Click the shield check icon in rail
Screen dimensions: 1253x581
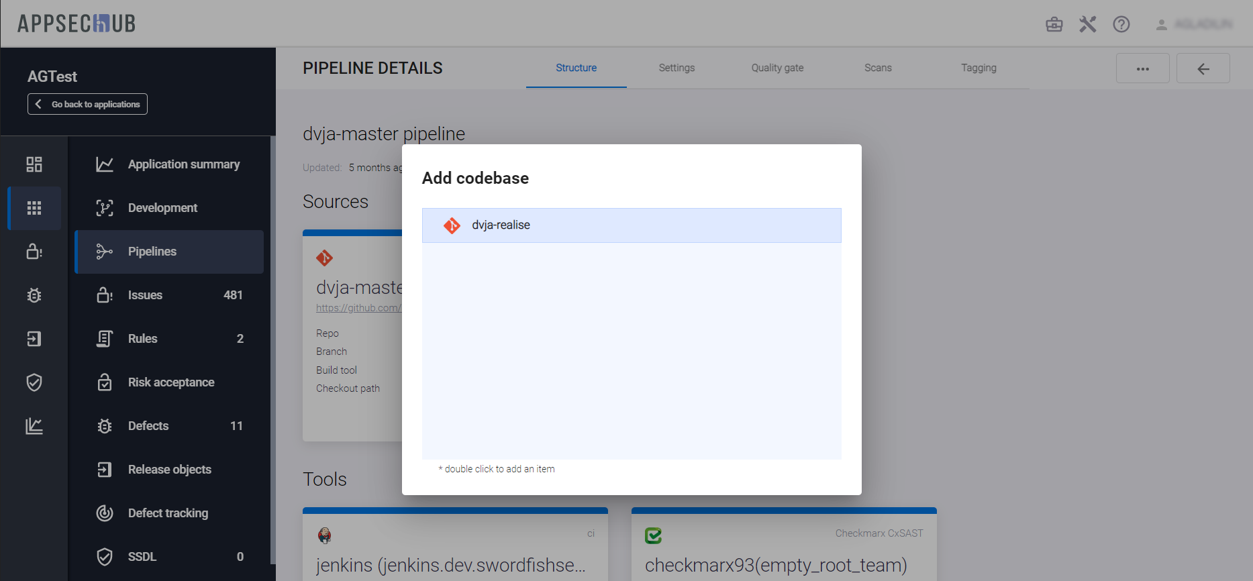34,382
